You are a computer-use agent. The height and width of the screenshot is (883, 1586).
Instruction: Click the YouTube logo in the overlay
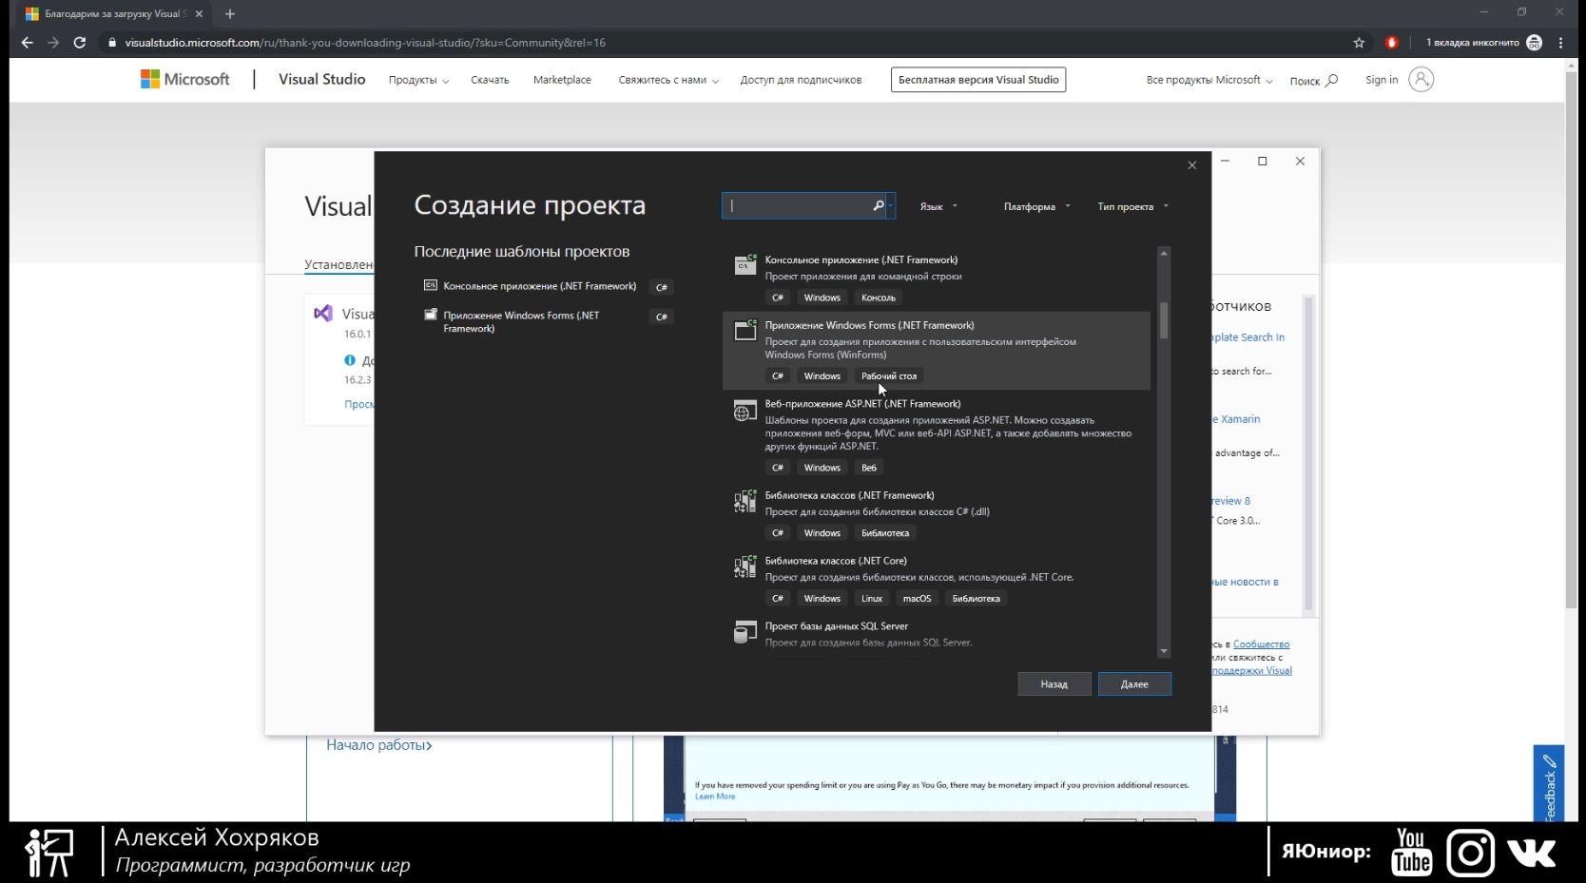[x=1412, y=852]
